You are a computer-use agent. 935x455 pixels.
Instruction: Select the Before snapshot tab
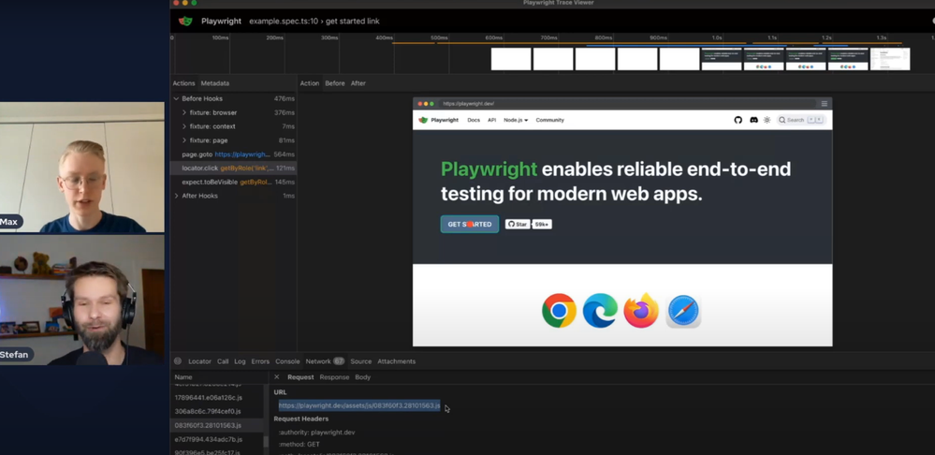click(x=334, y=83)
